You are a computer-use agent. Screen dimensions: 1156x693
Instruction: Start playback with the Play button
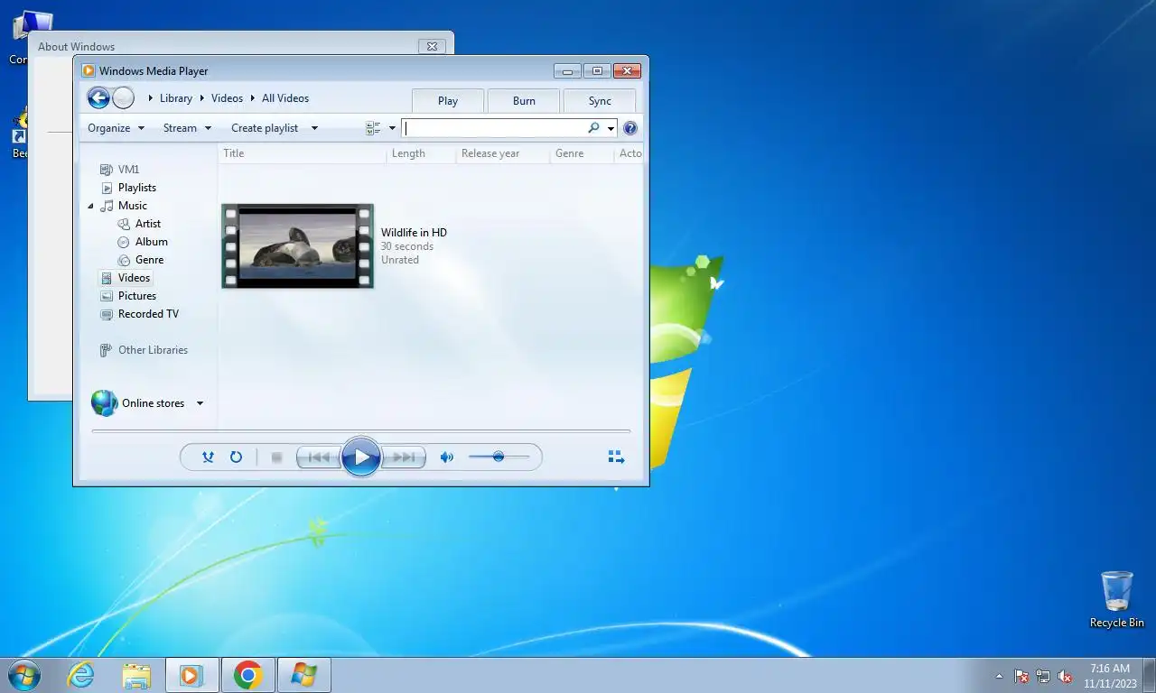tap(360, 457)
